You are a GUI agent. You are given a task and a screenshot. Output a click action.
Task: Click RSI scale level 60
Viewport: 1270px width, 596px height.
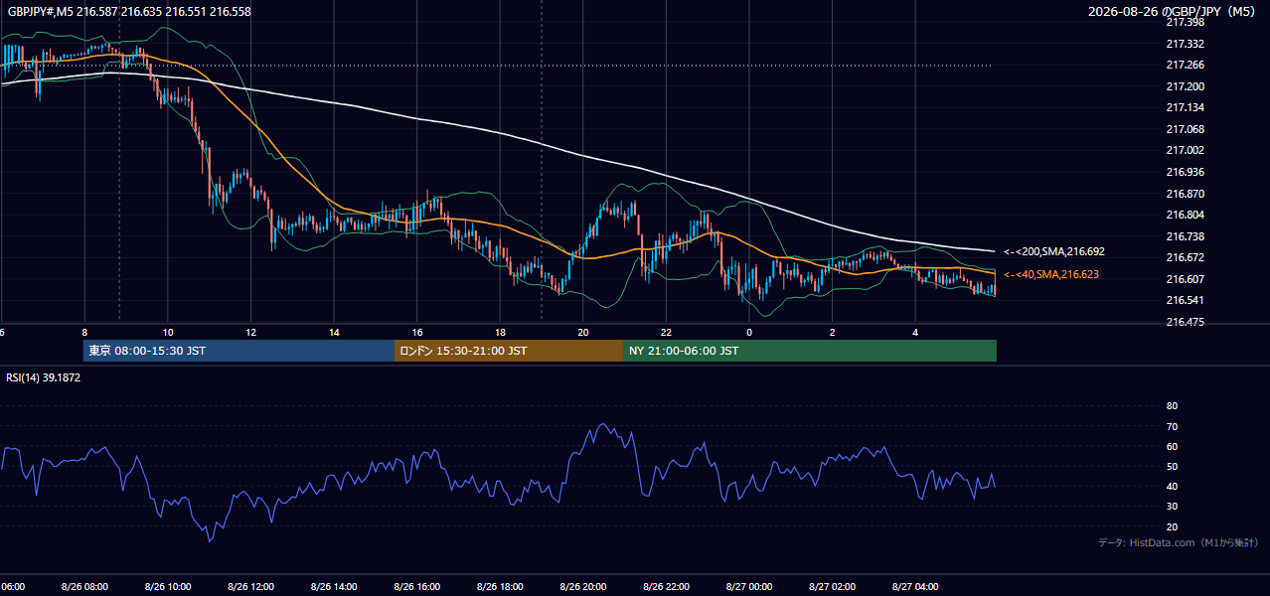click(x=1172, y=446)
